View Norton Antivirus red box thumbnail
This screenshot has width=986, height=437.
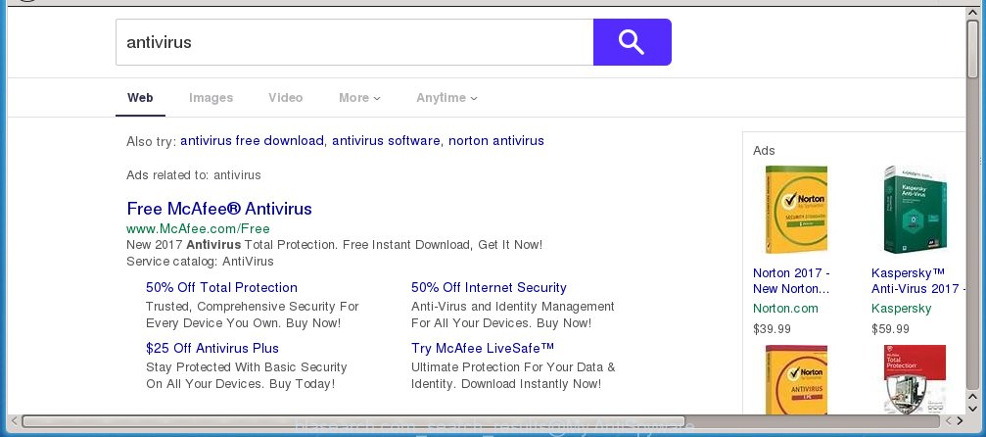click(795, 379)
